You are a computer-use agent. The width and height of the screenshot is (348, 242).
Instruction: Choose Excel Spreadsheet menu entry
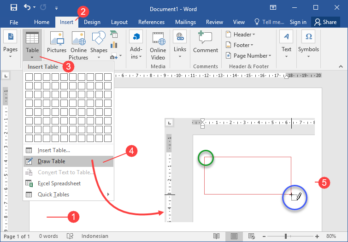68,183
